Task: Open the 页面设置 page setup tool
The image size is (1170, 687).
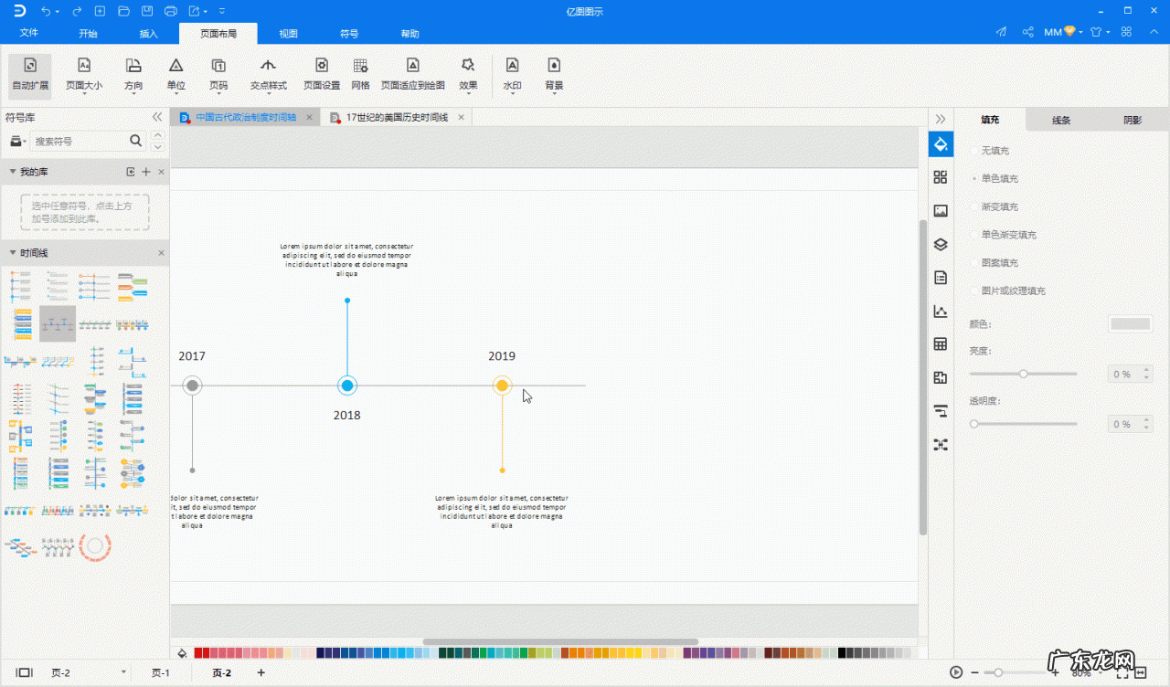Action: pyautogui.click(x=322, y=67)
